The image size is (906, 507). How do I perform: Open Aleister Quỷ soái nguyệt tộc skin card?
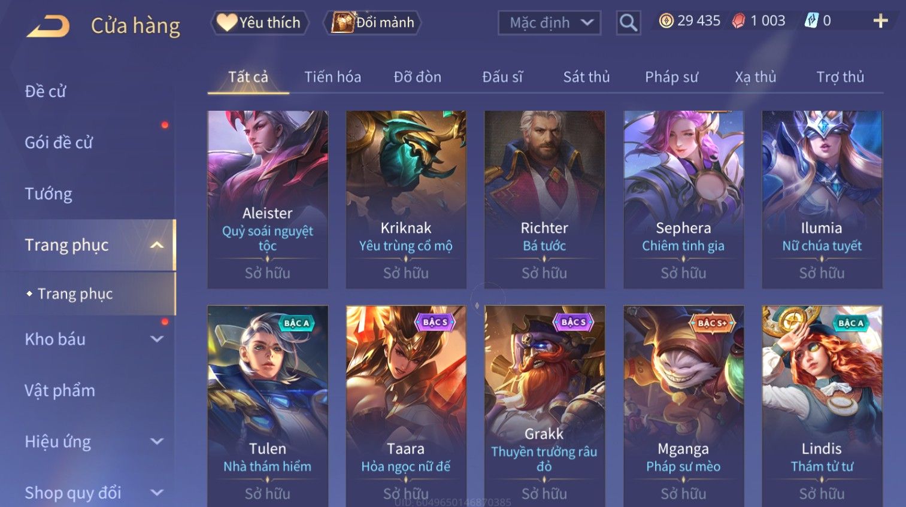coord(268,199)
